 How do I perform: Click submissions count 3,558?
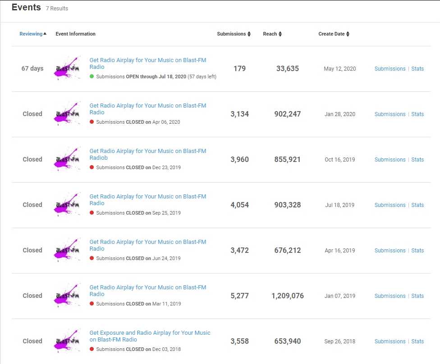(239, 341)
